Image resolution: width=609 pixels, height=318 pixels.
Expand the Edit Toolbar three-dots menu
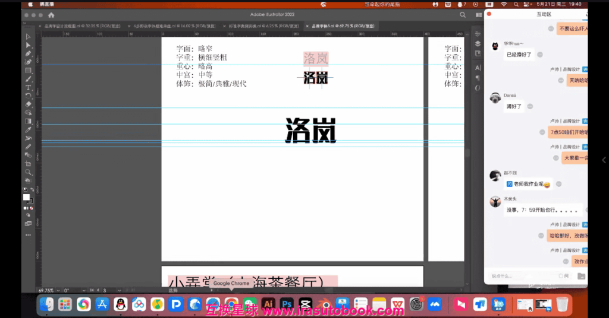tap(28, 234)
